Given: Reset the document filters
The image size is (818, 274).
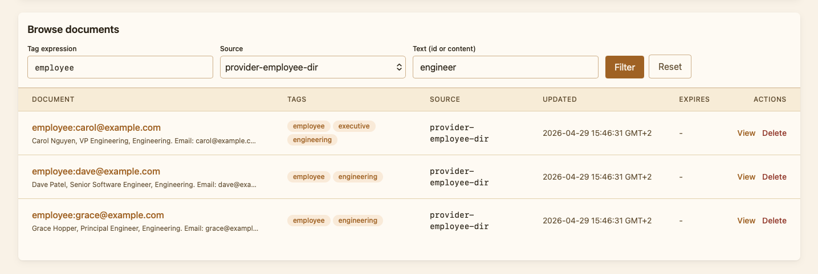Looking at the screenshot, I should pyautogui.click(x=670, y=67).
